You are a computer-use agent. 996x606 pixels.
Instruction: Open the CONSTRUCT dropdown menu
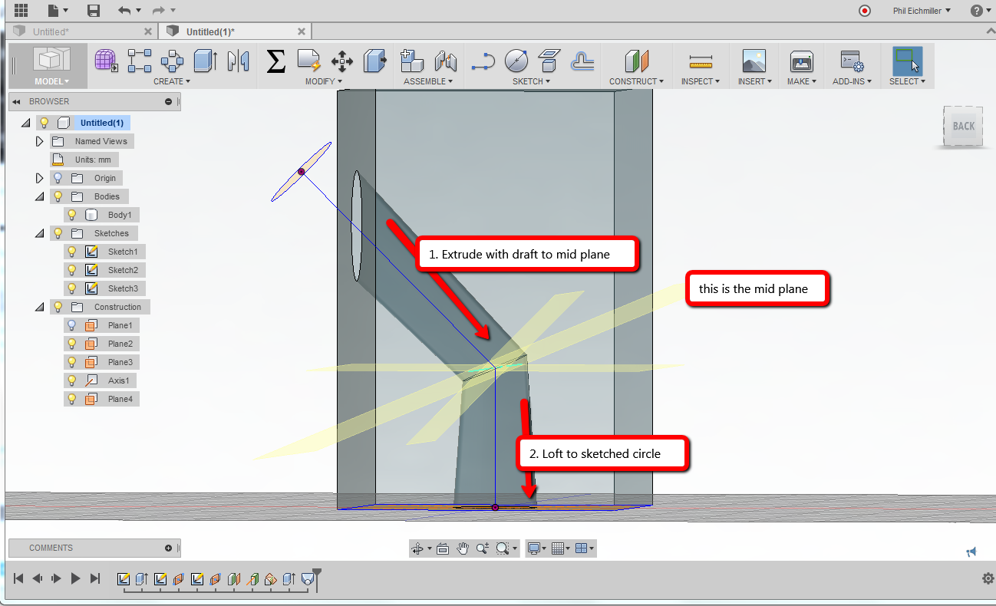(x=637, y=81)
